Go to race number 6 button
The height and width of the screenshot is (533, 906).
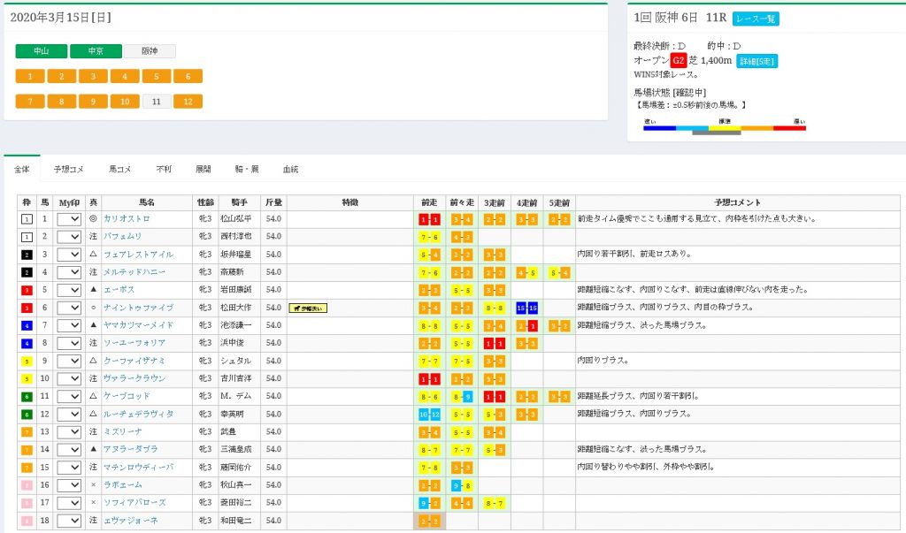(188, 76)
